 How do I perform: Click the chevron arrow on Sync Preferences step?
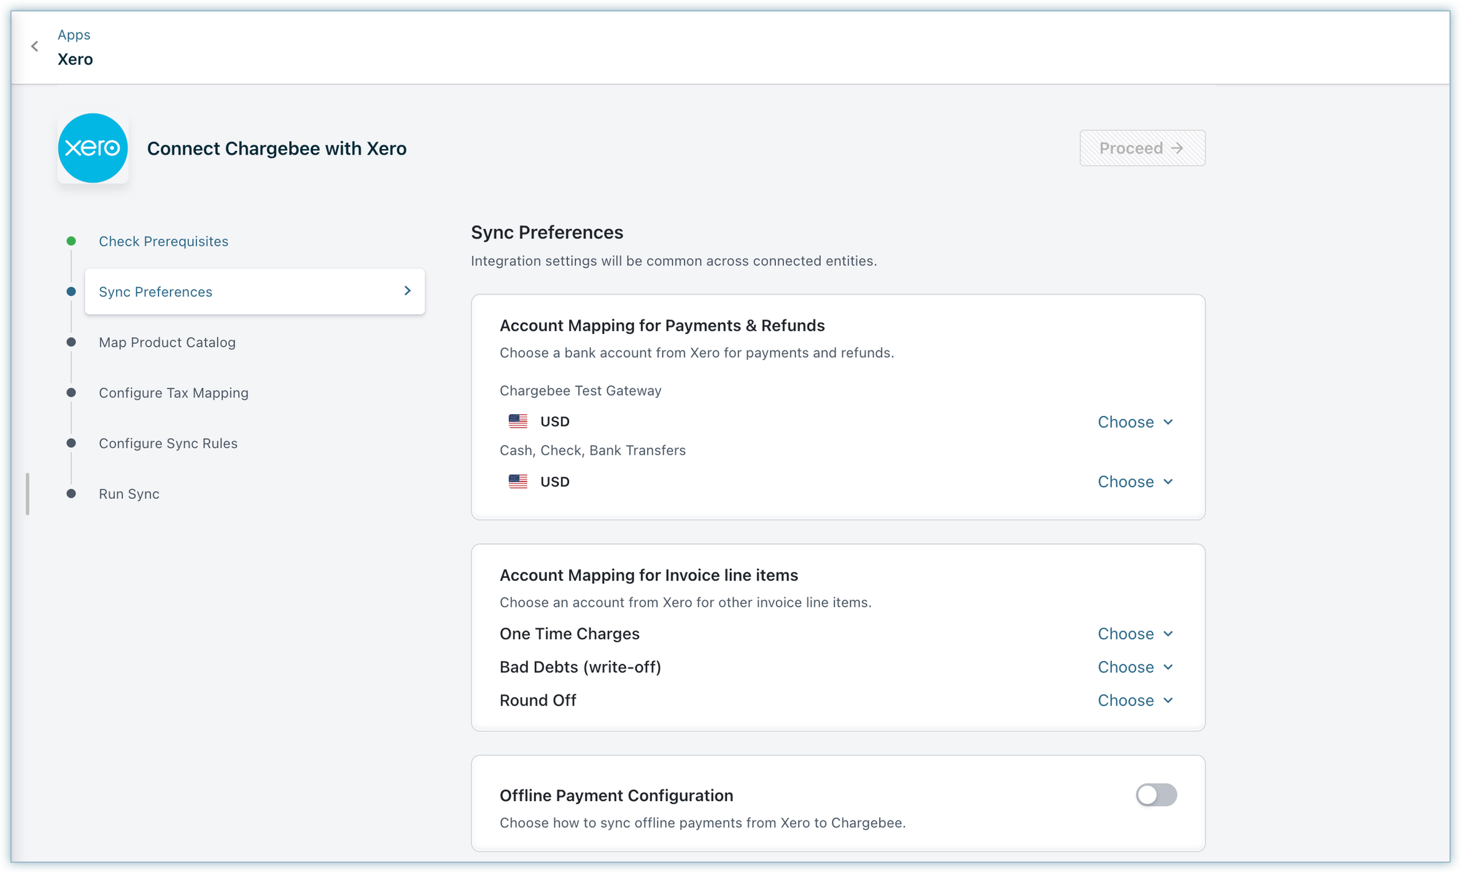(408, 291)
